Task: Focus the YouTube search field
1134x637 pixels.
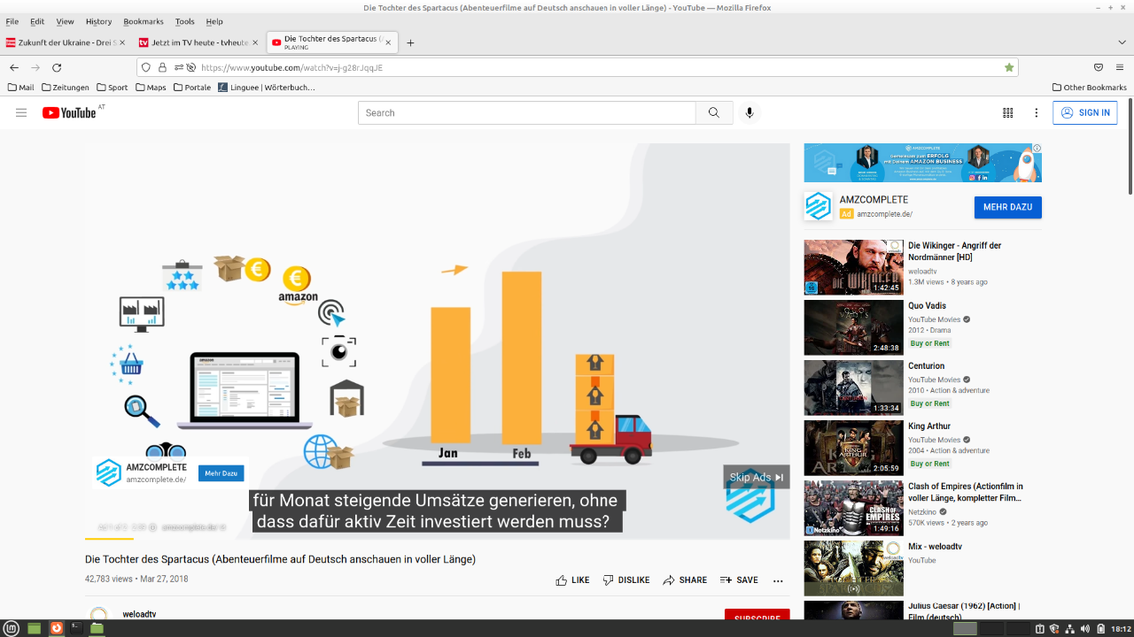Action: tap(527, 112)
